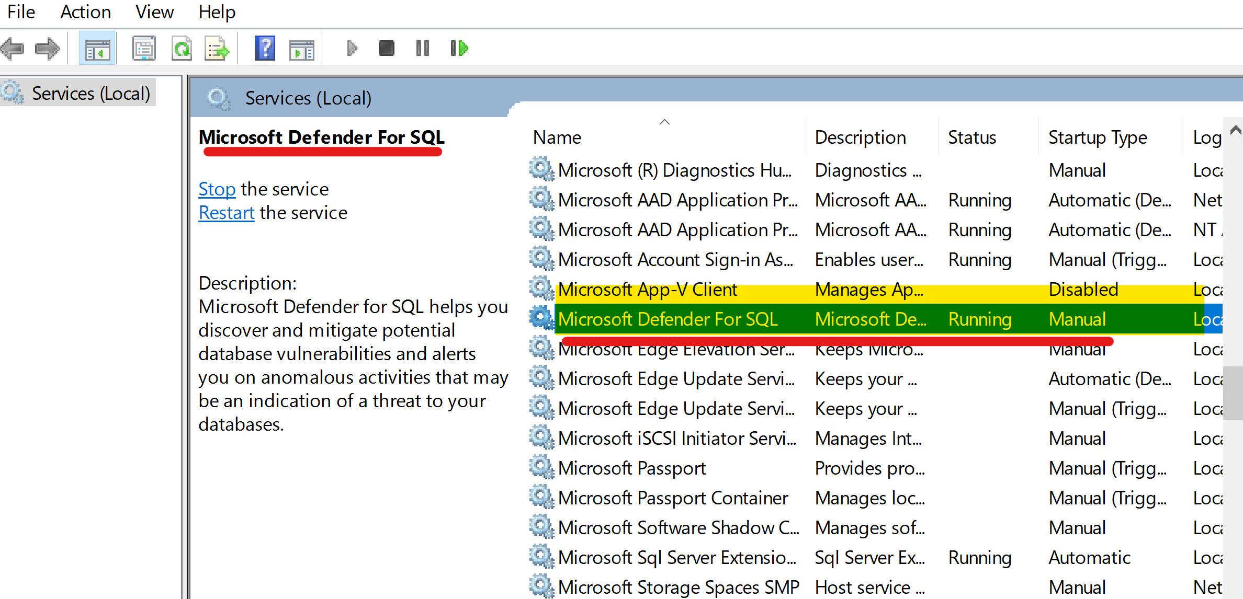Viewport: 1243px width, 599px height.
Task: Click the Restart Service icon
Action: point(459,49)
